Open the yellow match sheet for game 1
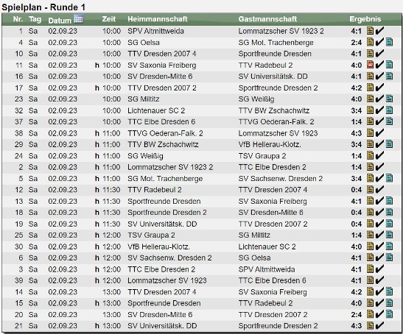 370,31
